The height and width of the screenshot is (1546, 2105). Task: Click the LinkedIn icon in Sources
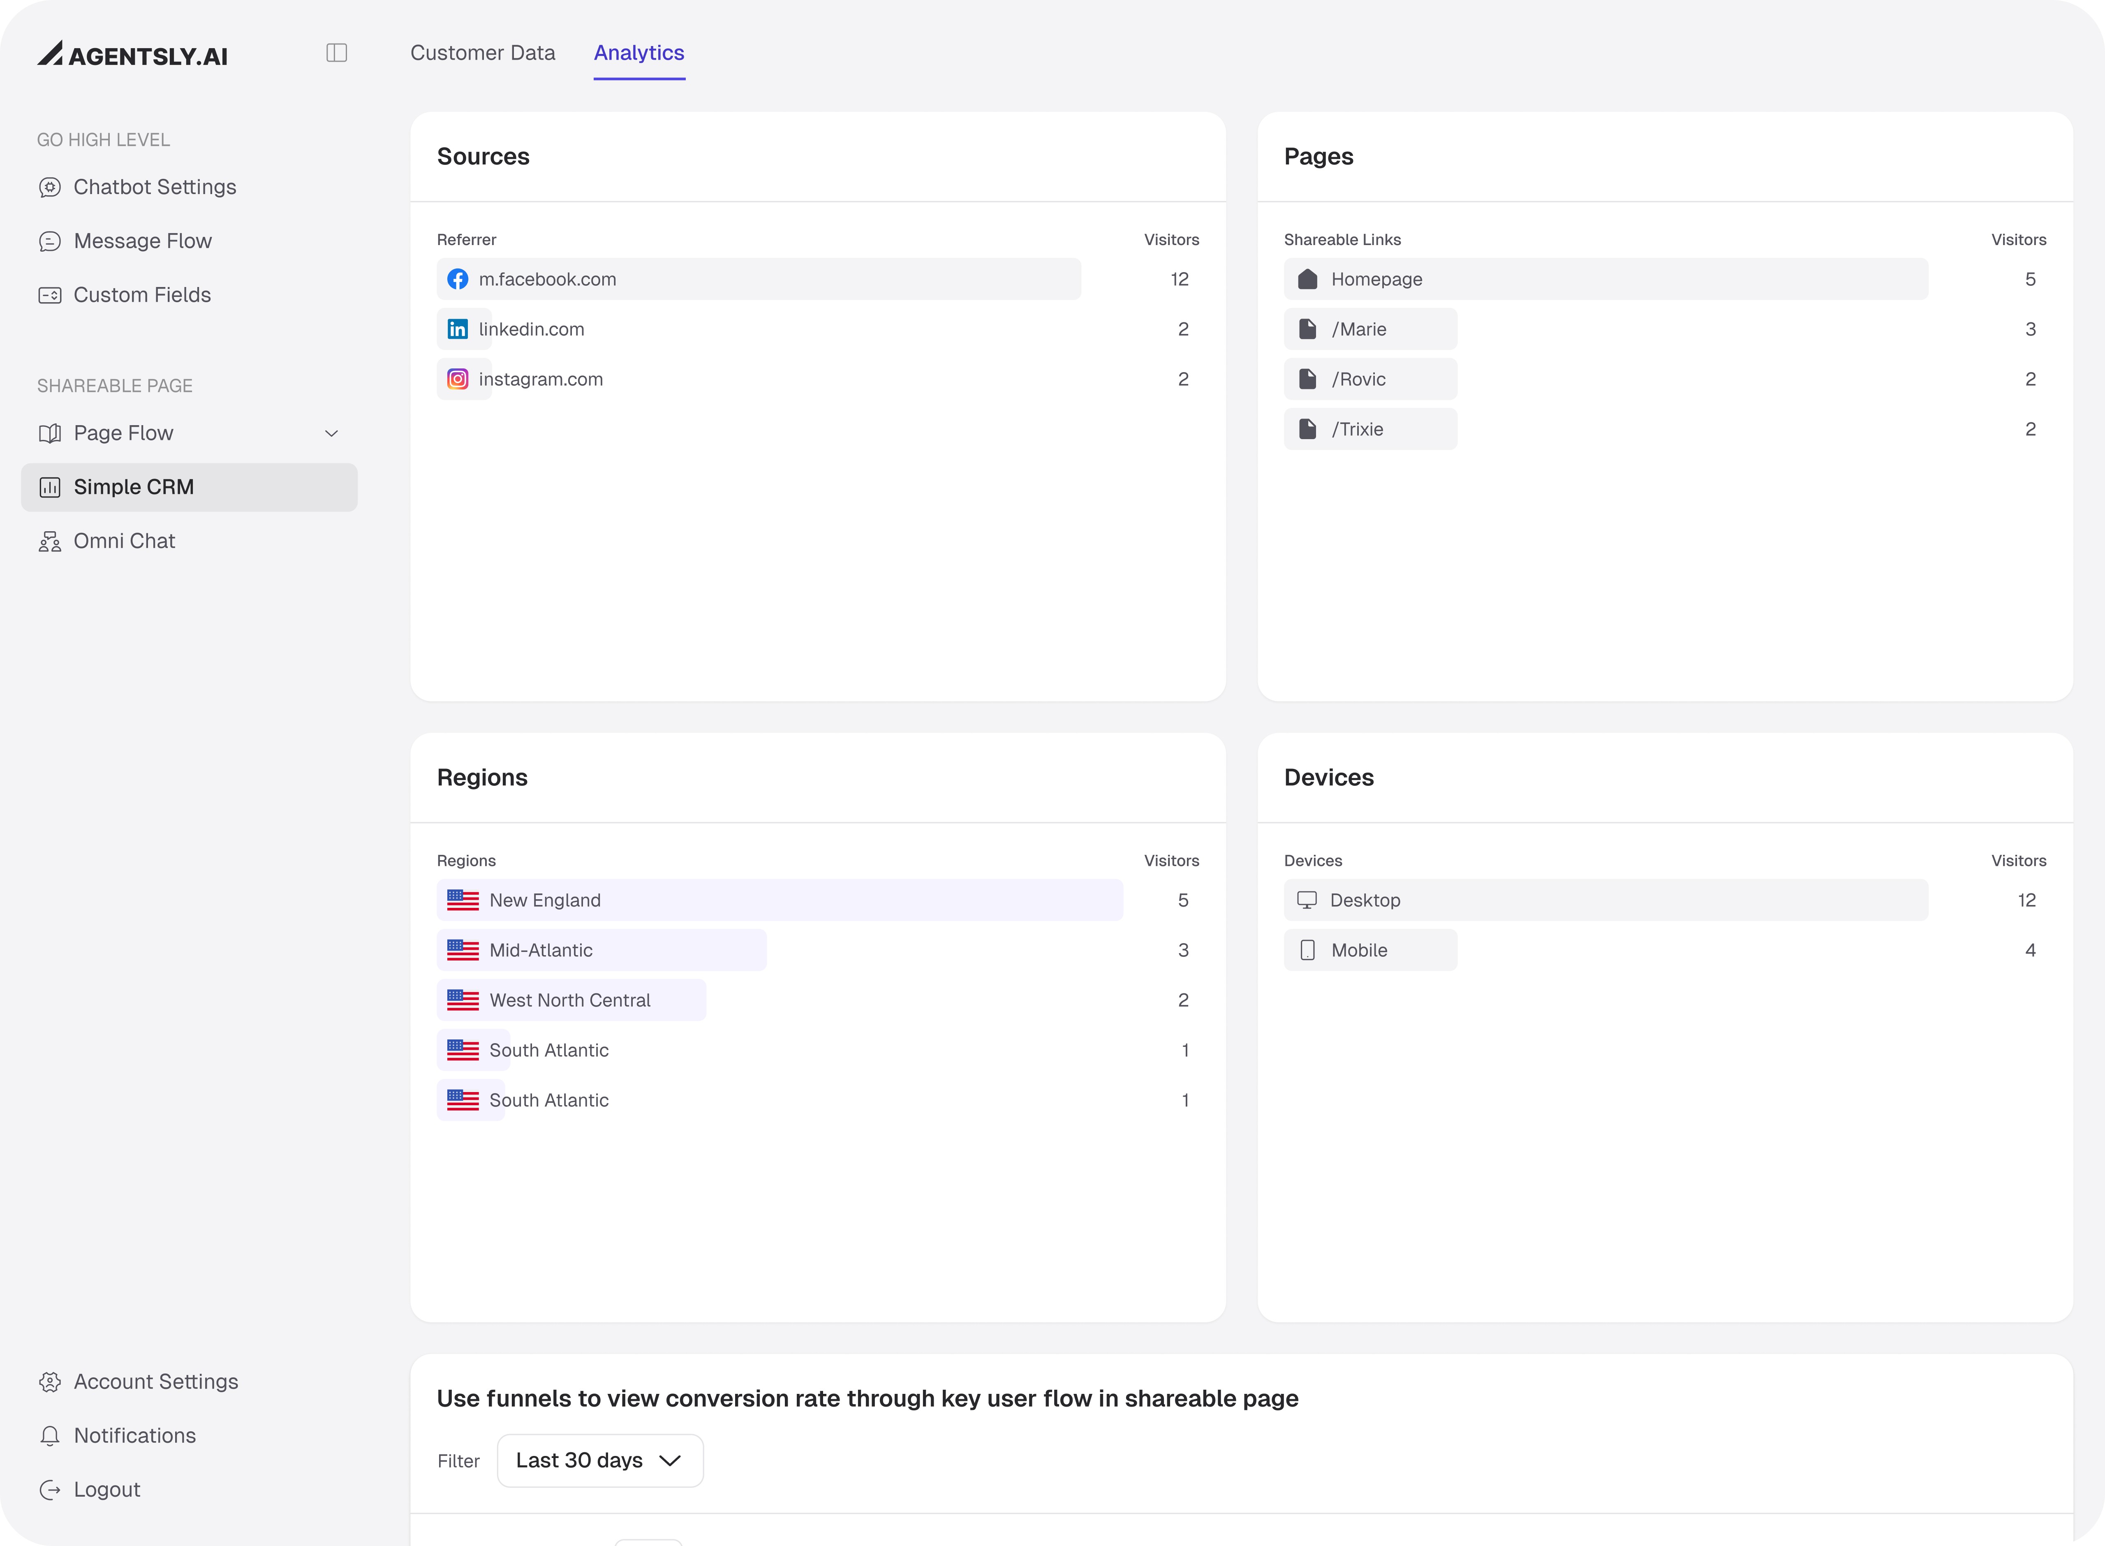(x=458, y=329)
